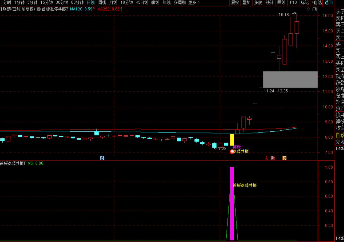Screen dimensions: 344x242
Task: Switch to 季线 quarterly chart
Action: (155, 3)
